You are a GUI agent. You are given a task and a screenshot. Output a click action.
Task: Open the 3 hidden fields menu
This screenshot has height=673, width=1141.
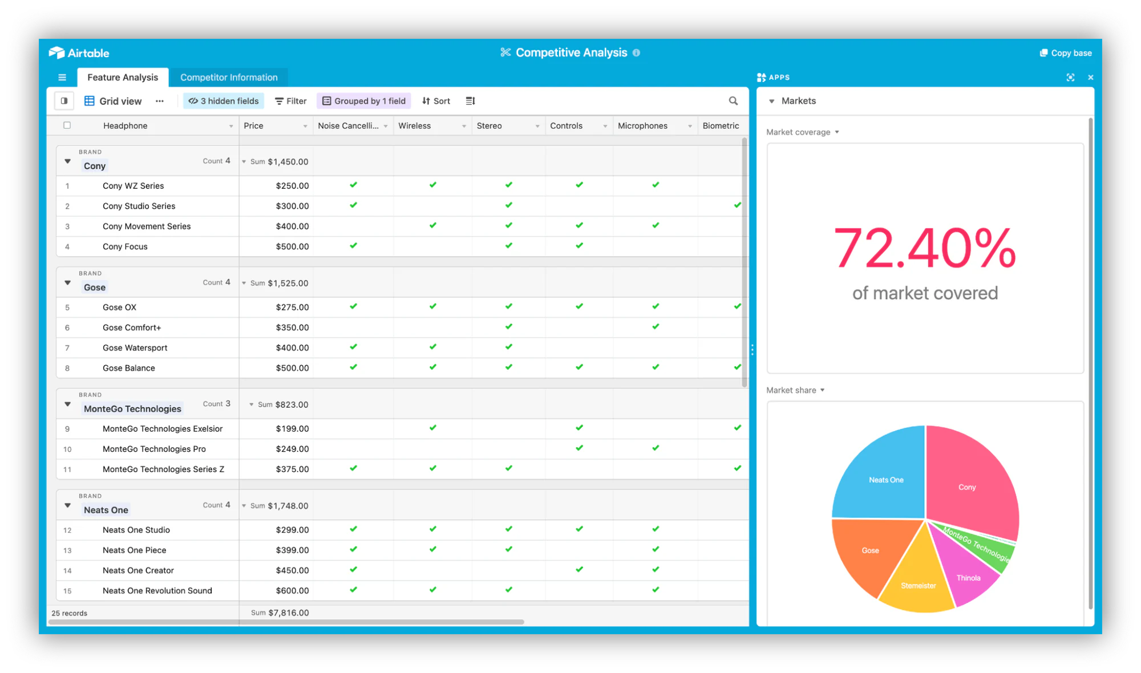point(224,101)
